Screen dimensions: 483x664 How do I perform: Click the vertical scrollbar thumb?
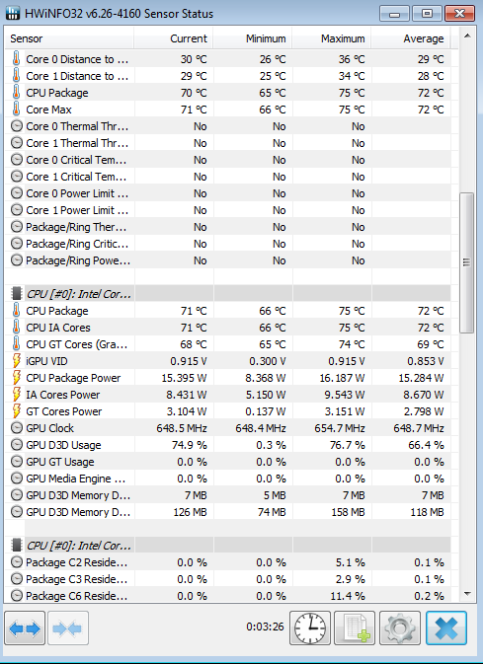(x=467, y=262)
